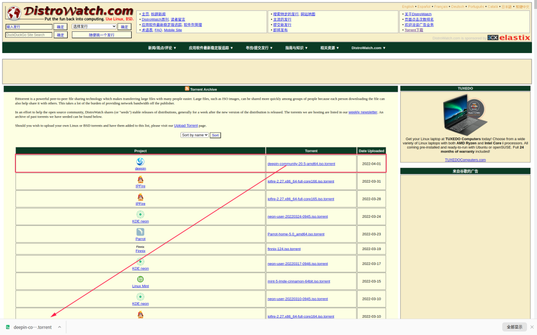This screenshot has width=537, height=335.
Task: Expand the 相关资源 menu
Action: [x=330, y=48]
